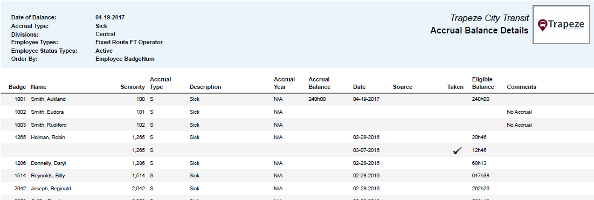This screenshot has height=200, width=594.
Task: Select the Comments column header
Action: coord(522,87)
